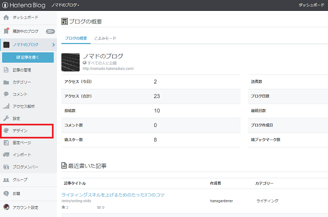
Task: Click the 作成者 column header
Action: [215, 183]
